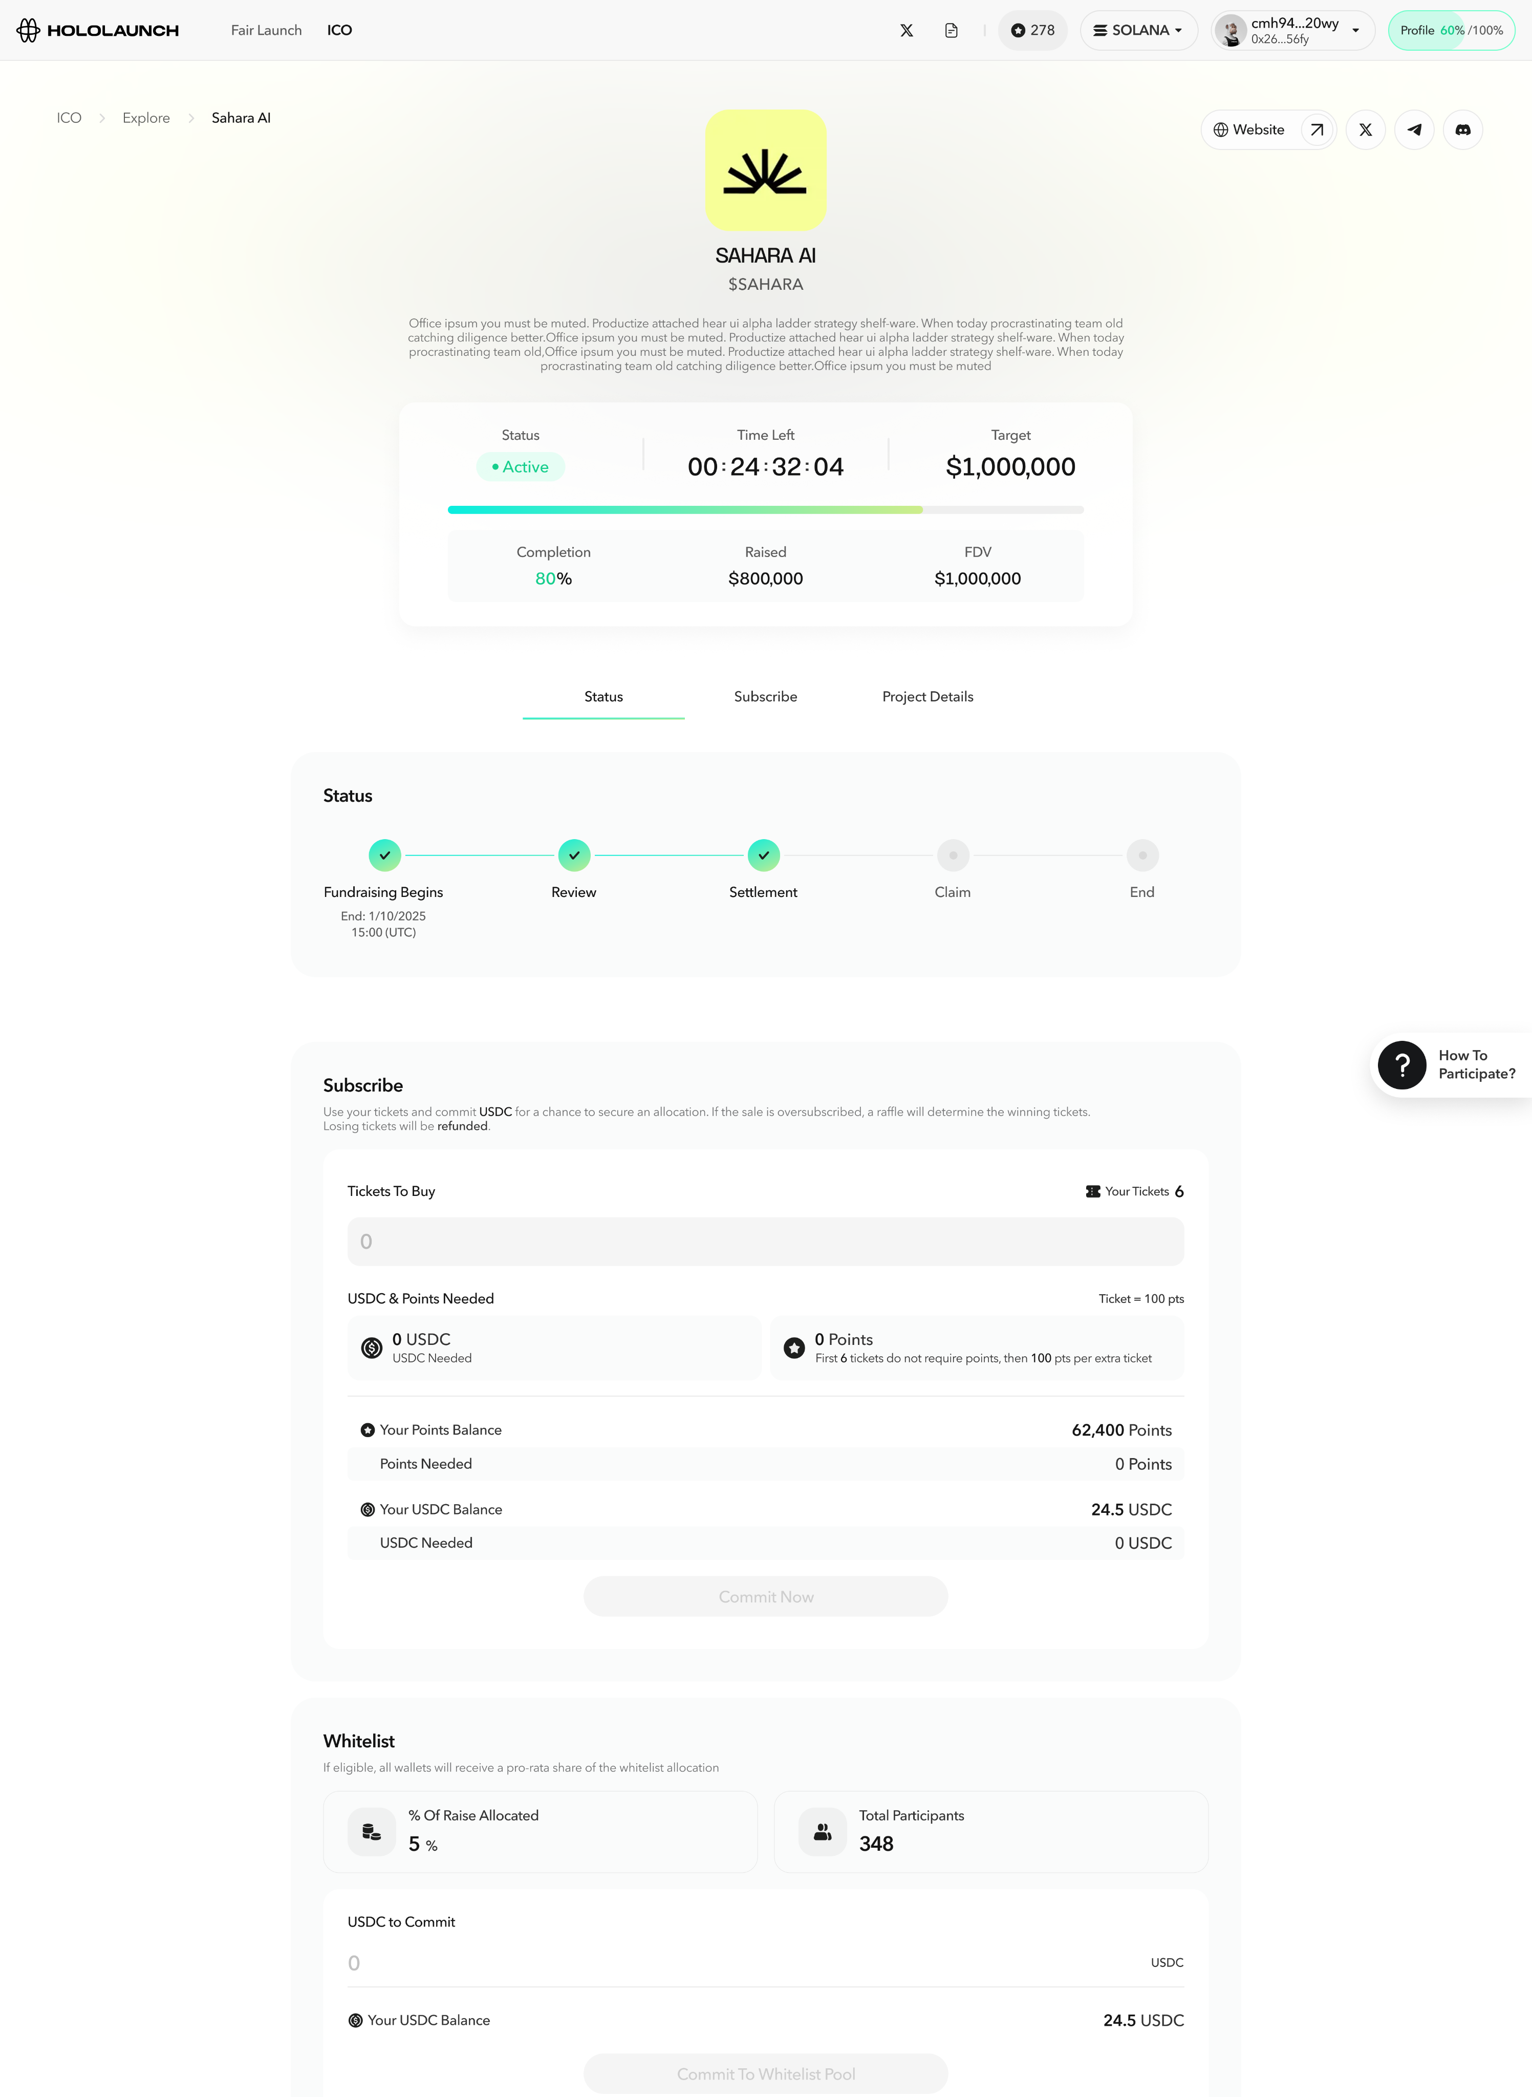Image resolution: width=1532 pixels, height=2097 pixels.
Task: Click the Sahara AI yellow logo
Action: [766, 170]
